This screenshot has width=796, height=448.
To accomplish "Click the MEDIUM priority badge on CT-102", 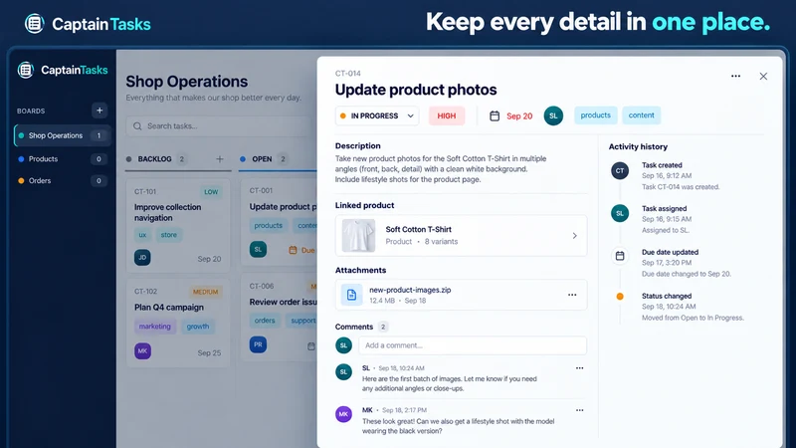I will [206, 292].
